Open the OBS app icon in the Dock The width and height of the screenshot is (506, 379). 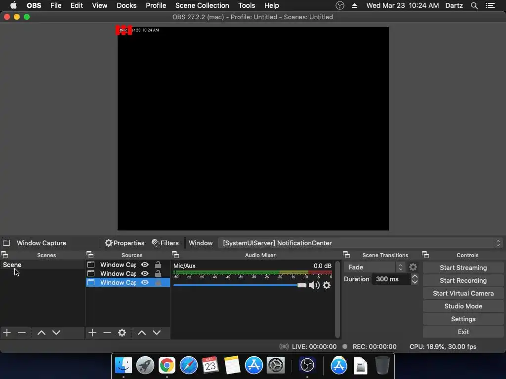[307, 366]
